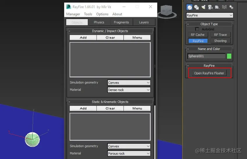Add objects to Static & Kinematic list
Image resolution: width=247 pixels, height=159 pixels.
coord(83,108)
